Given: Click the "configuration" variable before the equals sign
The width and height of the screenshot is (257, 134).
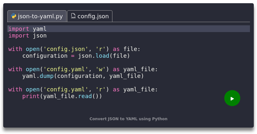Looking at the screenshot, I should [45, 56].
